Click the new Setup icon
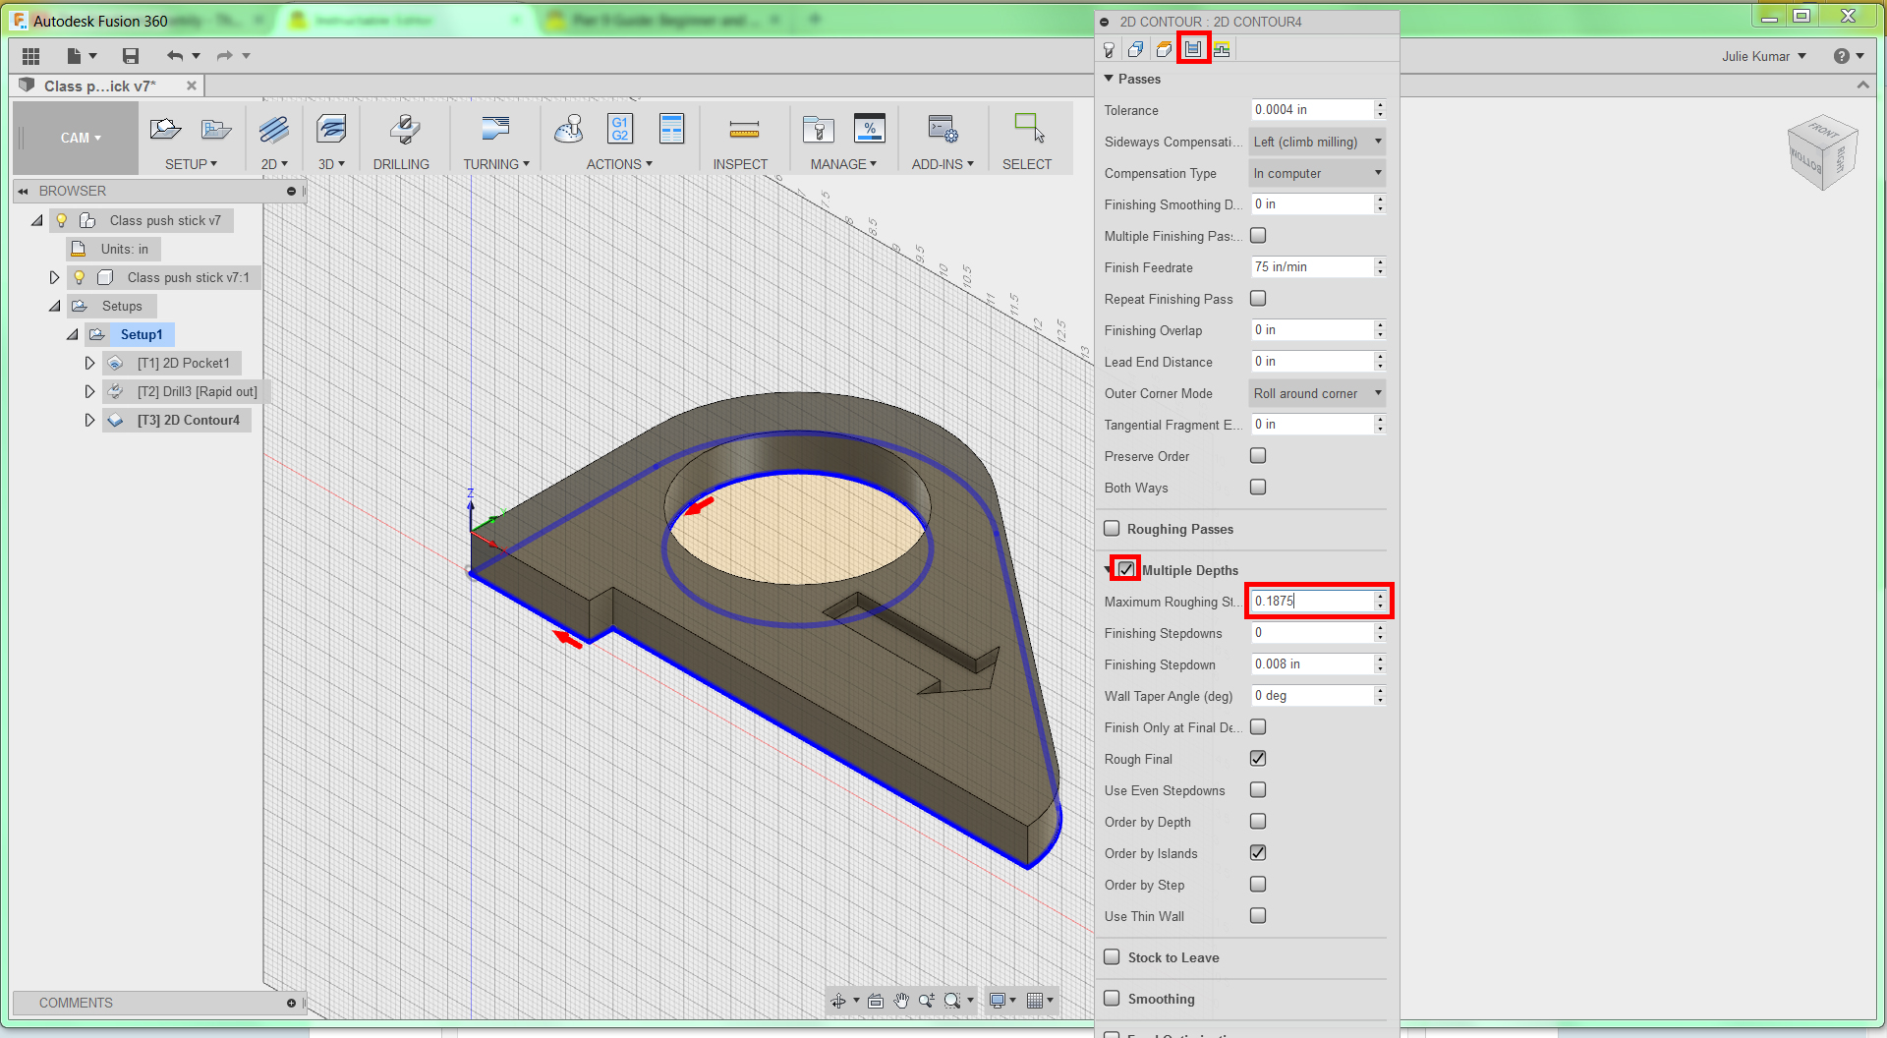The image size is (1887, 1038). tap(165, 129)
